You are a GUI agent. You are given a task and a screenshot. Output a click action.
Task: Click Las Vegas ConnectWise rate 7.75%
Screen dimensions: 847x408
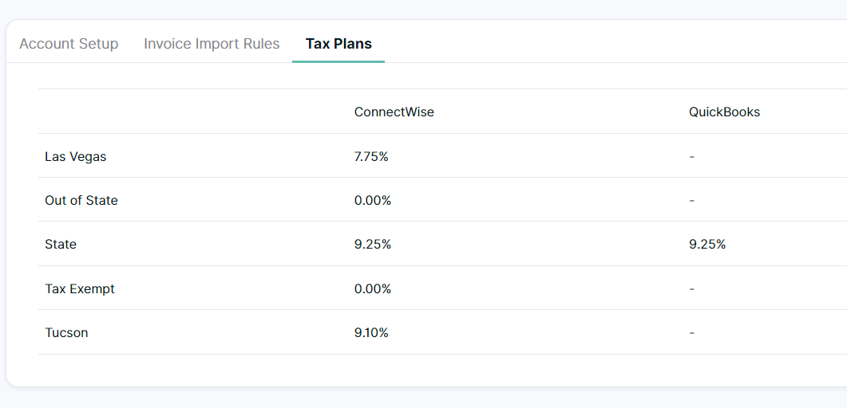coord(371,157)
